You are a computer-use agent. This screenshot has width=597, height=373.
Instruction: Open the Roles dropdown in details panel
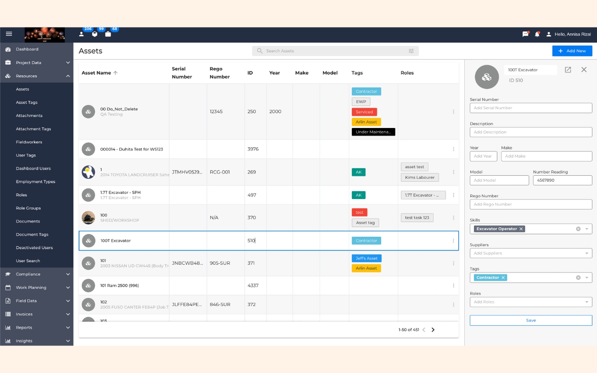tap(586, 302)
